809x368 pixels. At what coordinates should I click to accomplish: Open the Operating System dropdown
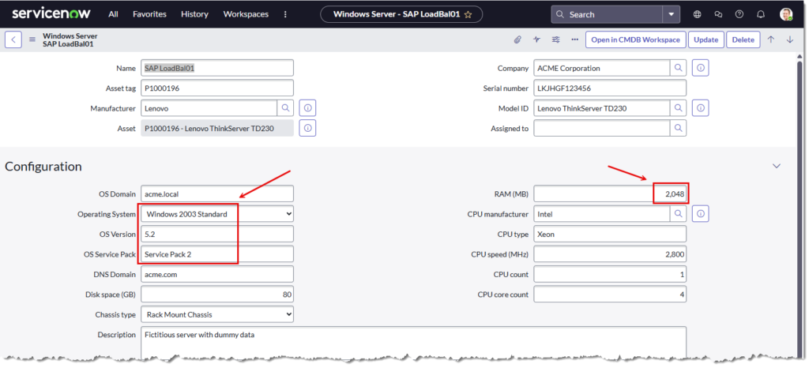216,214
